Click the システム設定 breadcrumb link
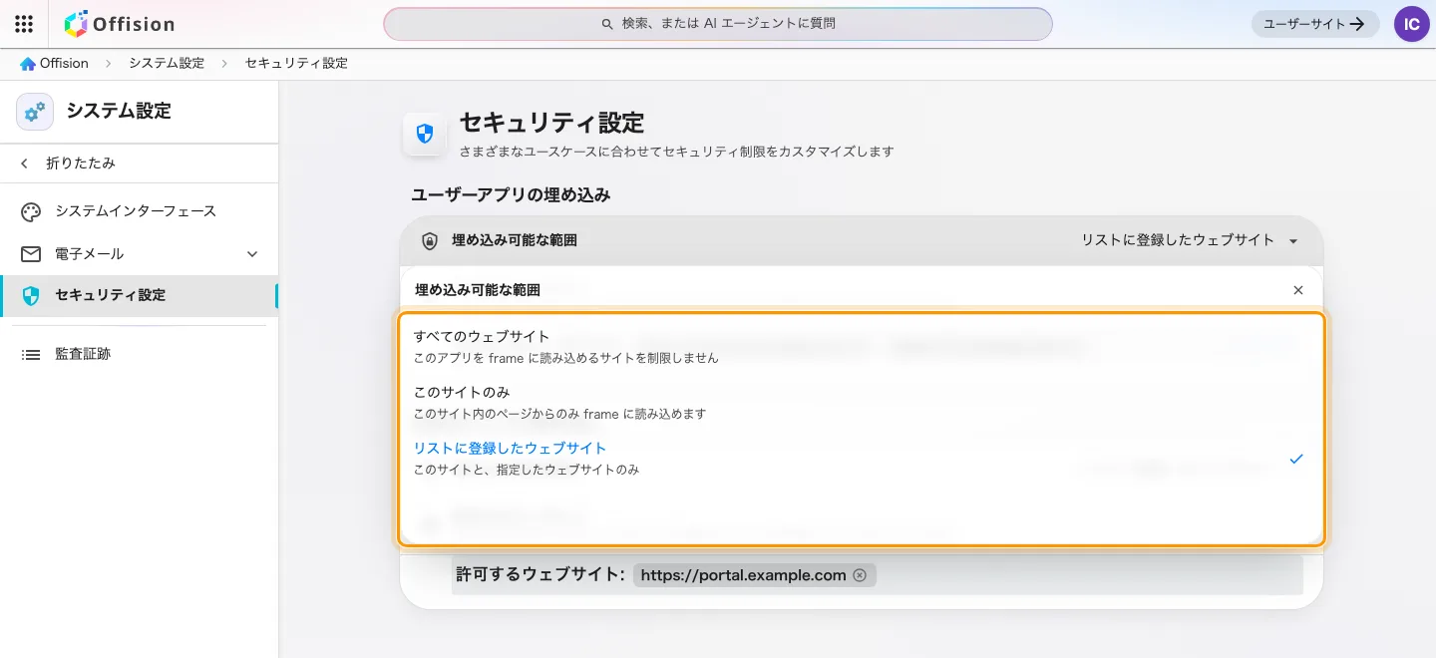The height and width of the screenshot is (658, 1436). [x=167, y=64]
